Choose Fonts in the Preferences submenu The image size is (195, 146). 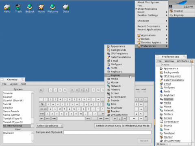pos(119,68)
